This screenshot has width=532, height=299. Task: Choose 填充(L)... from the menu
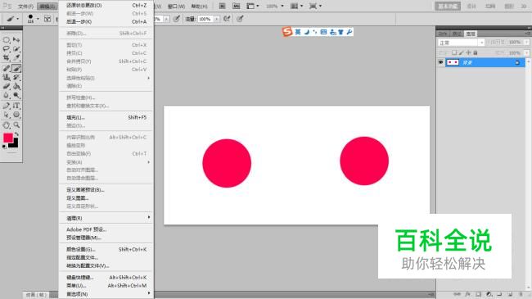point(106,118)
